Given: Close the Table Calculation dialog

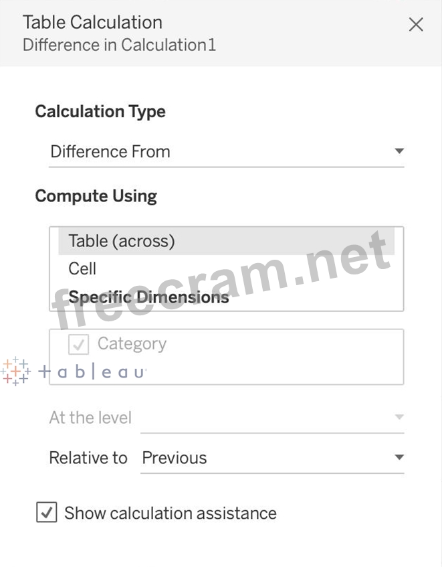Looking at the screenshot, I should 416,25.
